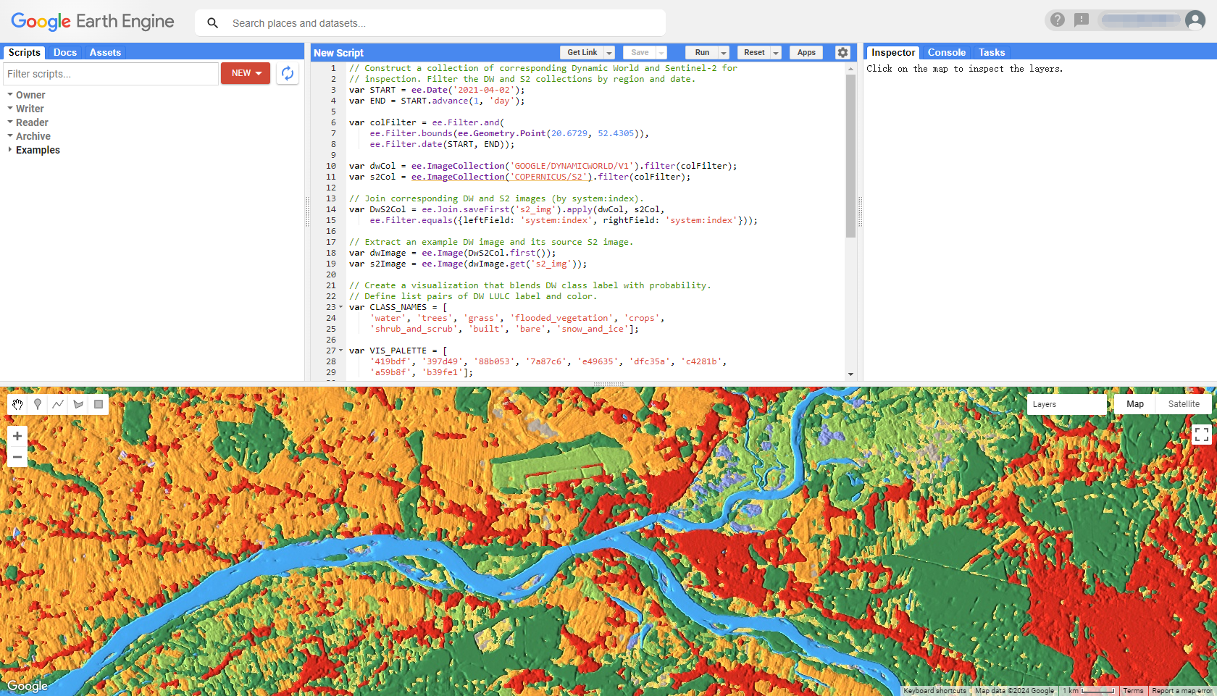1217x696 pixels.
Task: Open script settings gear icon
Action: (x=842, y=52)
